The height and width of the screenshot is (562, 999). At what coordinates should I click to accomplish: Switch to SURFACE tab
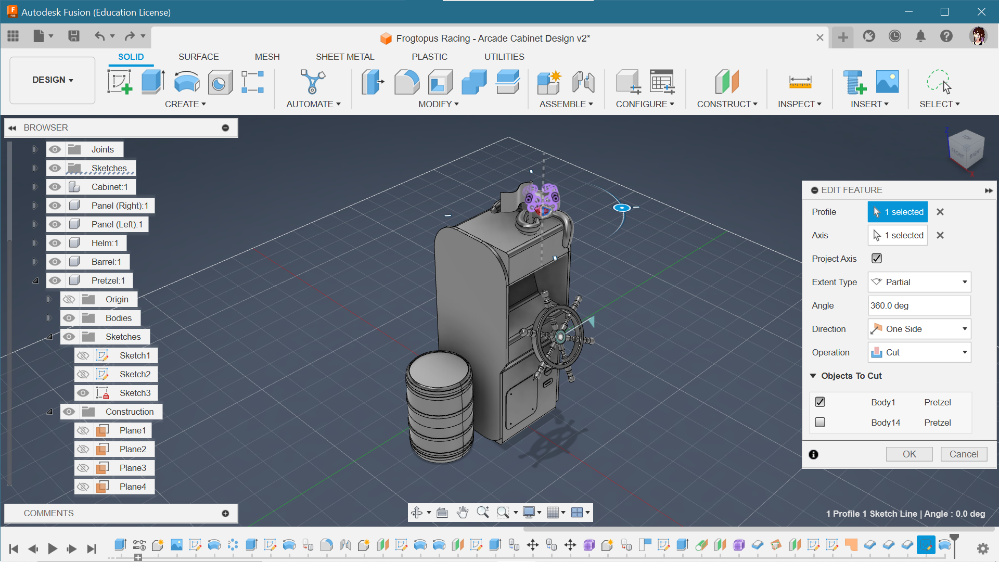pos(199,57)
